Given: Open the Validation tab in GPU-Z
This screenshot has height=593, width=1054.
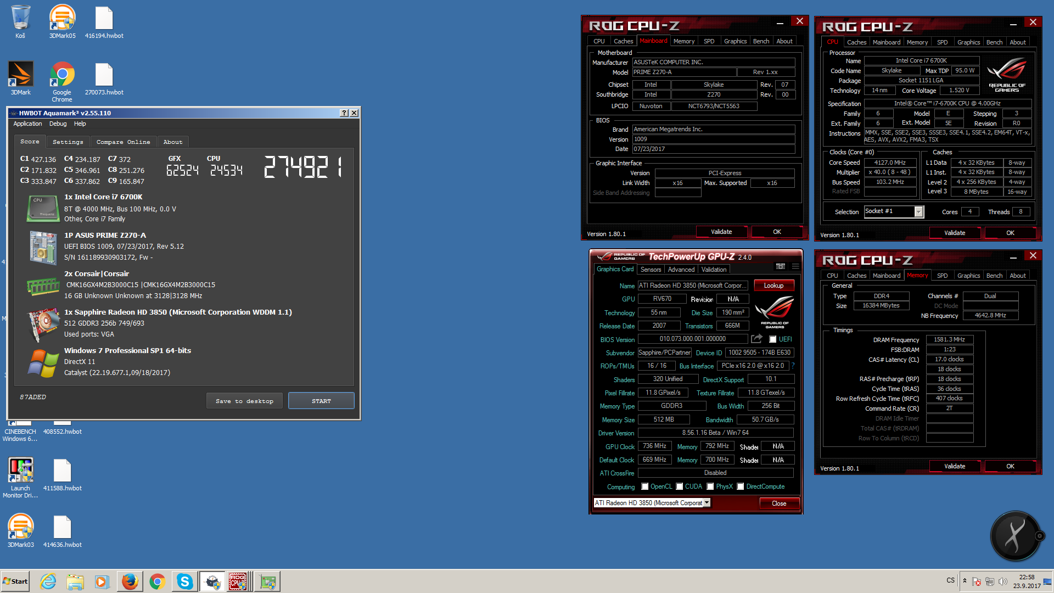Looking at the screenshot, I should (714, 270).
